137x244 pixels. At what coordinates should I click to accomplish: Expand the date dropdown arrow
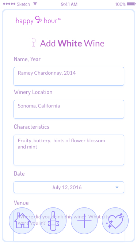coord(117,187)
